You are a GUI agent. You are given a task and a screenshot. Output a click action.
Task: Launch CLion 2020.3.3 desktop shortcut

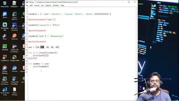(x=15, y=16)
